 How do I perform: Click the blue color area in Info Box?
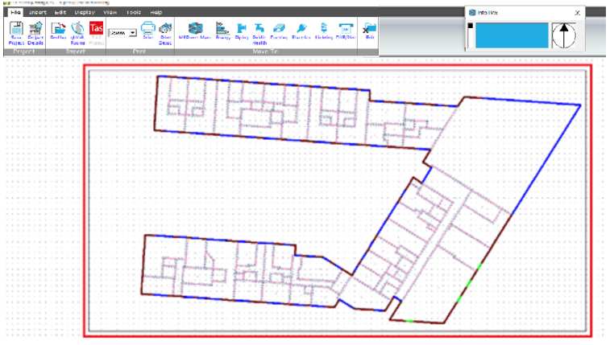coord(512,35)
